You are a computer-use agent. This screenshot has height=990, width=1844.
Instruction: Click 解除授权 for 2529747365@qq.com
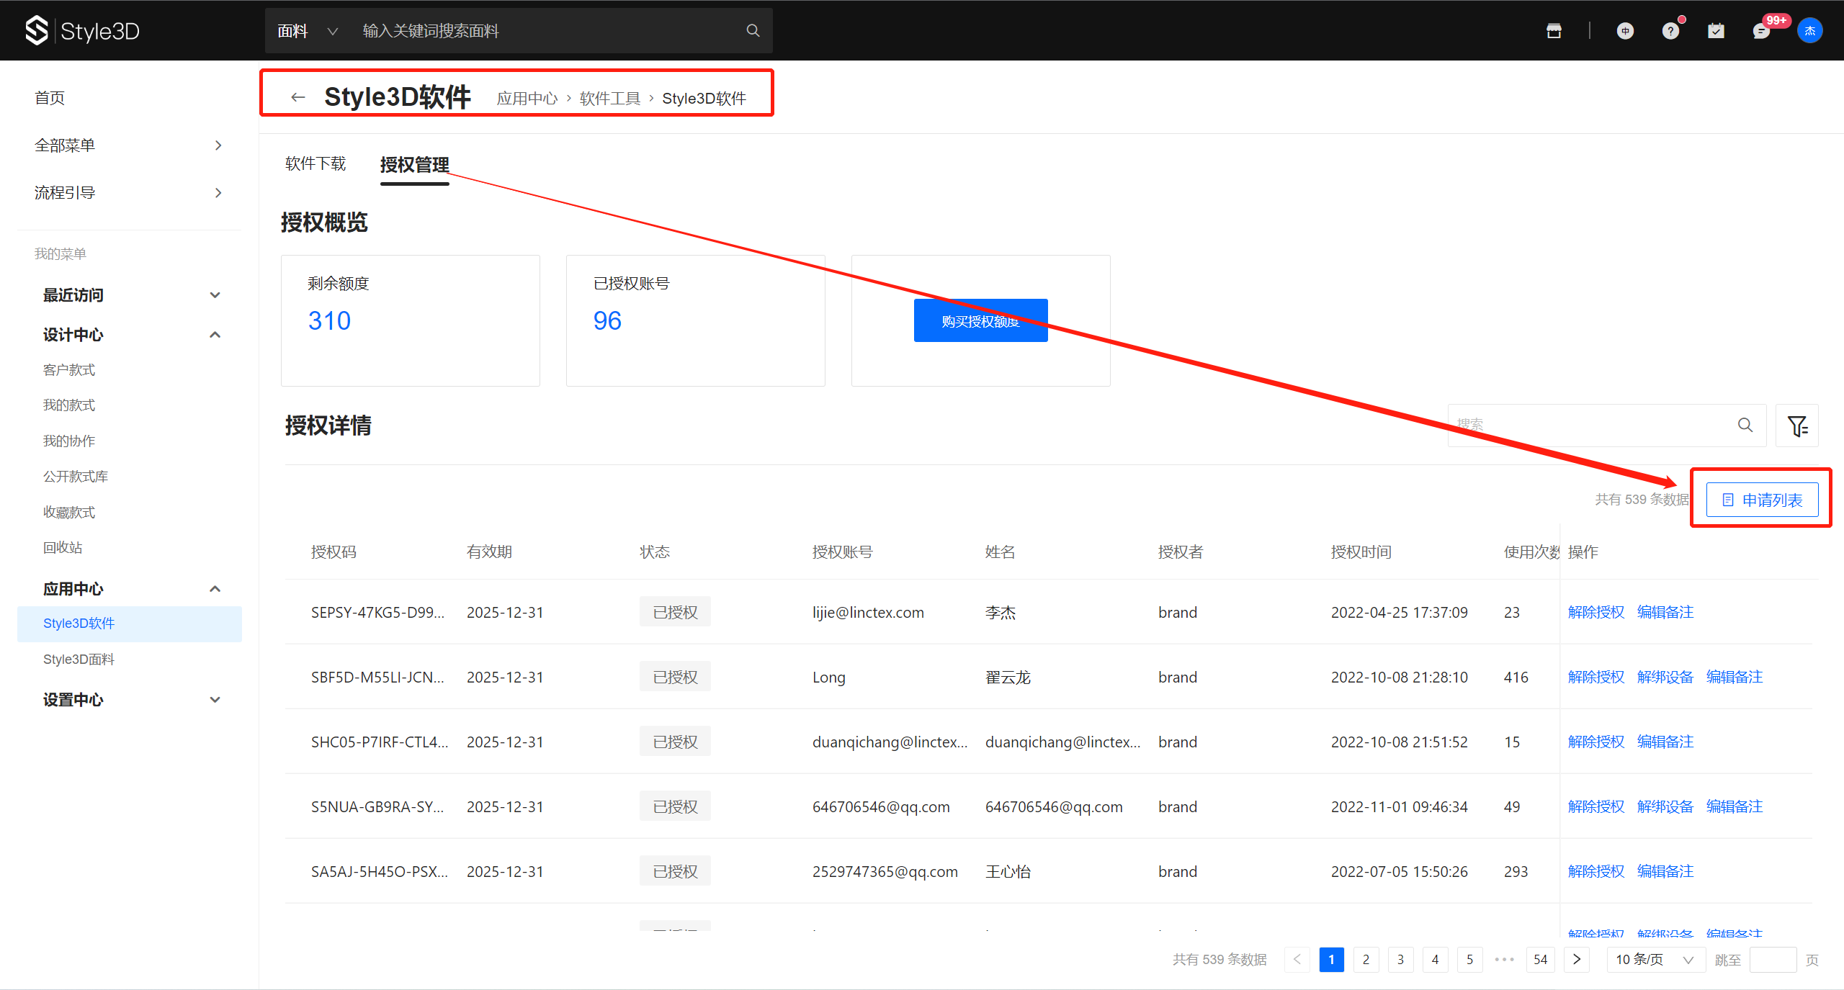click(1596, 871)
